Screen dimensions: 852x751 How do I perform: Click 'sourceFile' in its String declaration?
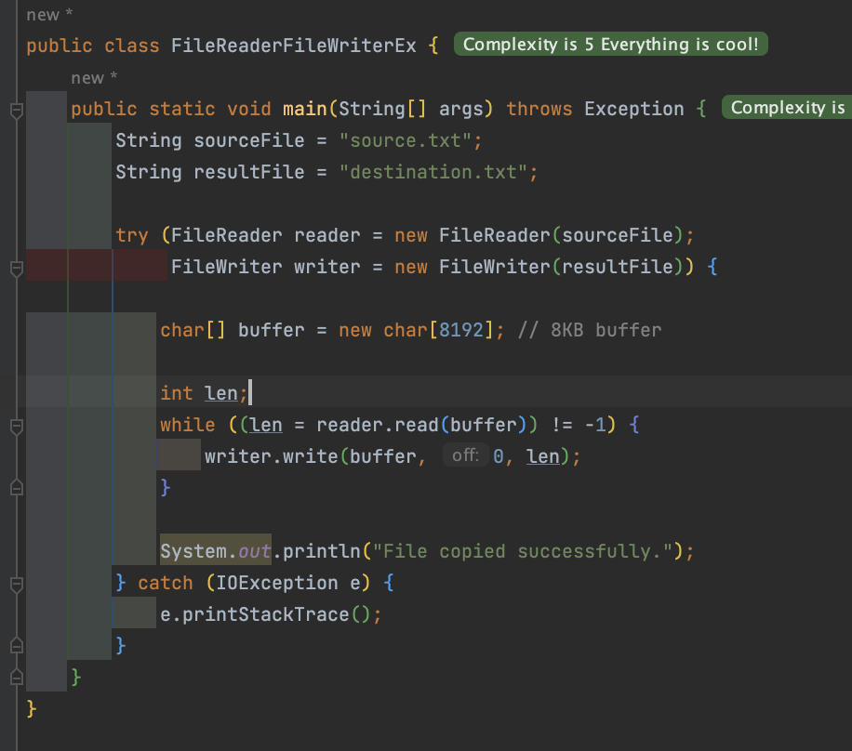click(x=249, y=140)
